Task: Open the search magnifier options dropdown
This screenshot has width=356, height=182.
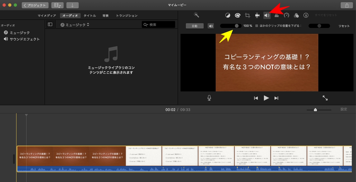Action: (146, 25)
